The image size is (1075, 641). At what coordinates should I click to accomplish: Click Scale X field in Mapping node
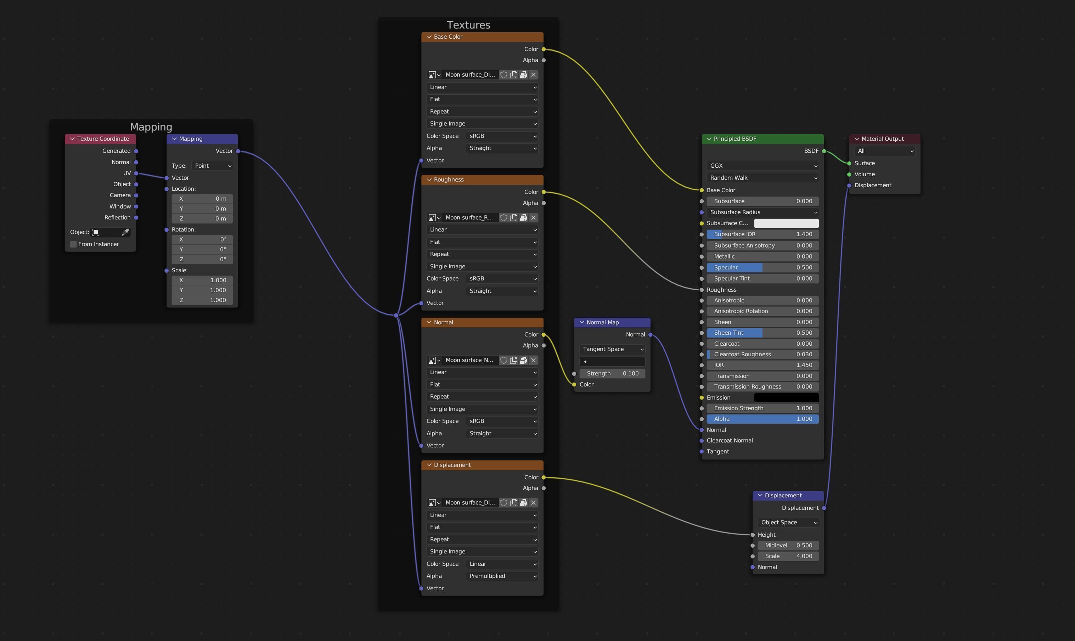tap(202, 280)
